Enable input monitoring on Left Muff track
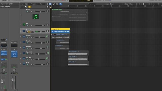This screenshot has height=91, width=162. (x=33, y=59)
